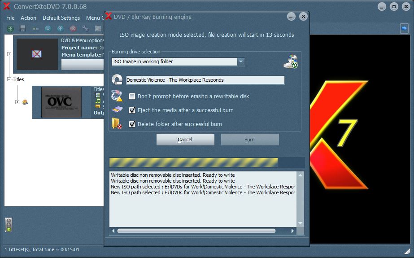This screenshot has height=258, width=414.
Task: Click the log's horizontal scrollbar thumb
Action: tap(196, 231)
